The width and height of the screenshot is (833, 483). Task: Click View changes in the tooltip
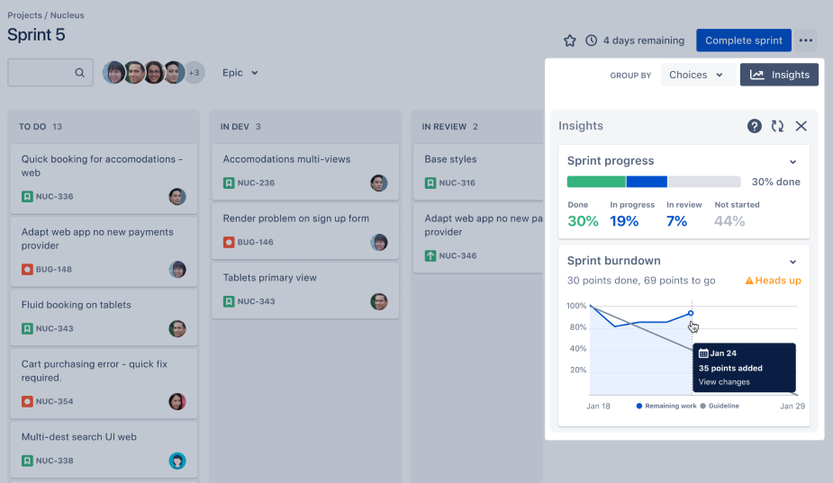[724, 382]
